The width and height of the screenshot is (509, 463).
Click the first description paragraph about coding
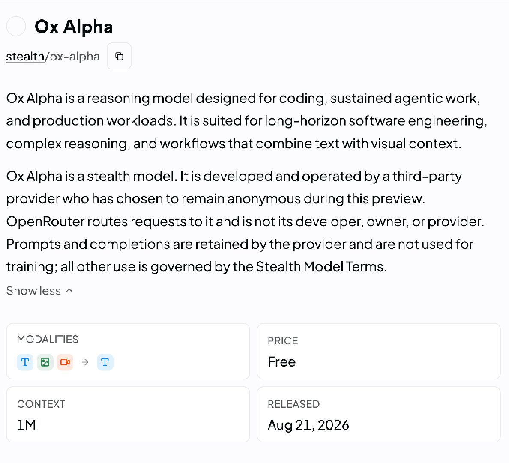[247, 121]
